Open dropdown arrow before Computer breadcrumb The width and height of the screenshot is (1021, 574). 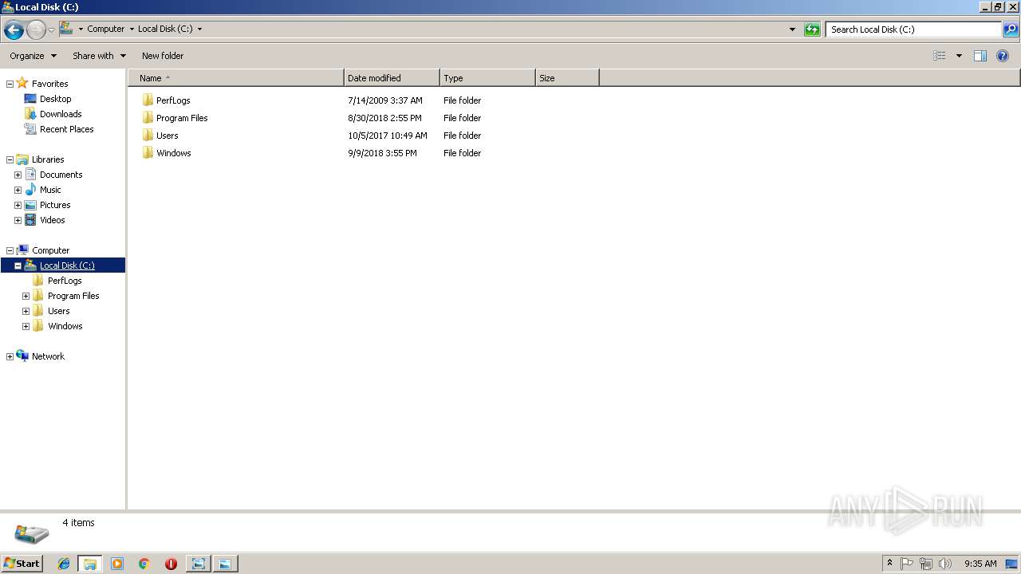[x=81, y=29]
